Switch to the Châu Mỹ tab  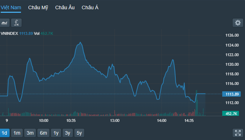pyautogui.click(x=38, y=7)
